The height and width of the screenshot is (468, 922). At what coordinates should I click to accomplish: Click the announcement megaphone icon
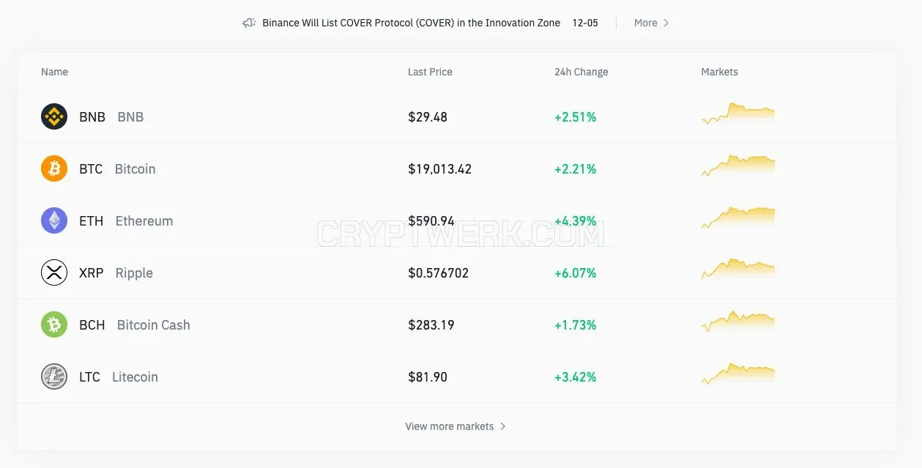click(249, 23)
